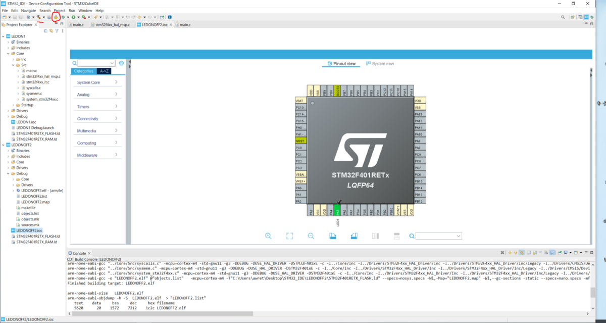Click the Build (hammer) toolbar icon
This screenshot has width=606, height=323.
click(x=38, y=17)
